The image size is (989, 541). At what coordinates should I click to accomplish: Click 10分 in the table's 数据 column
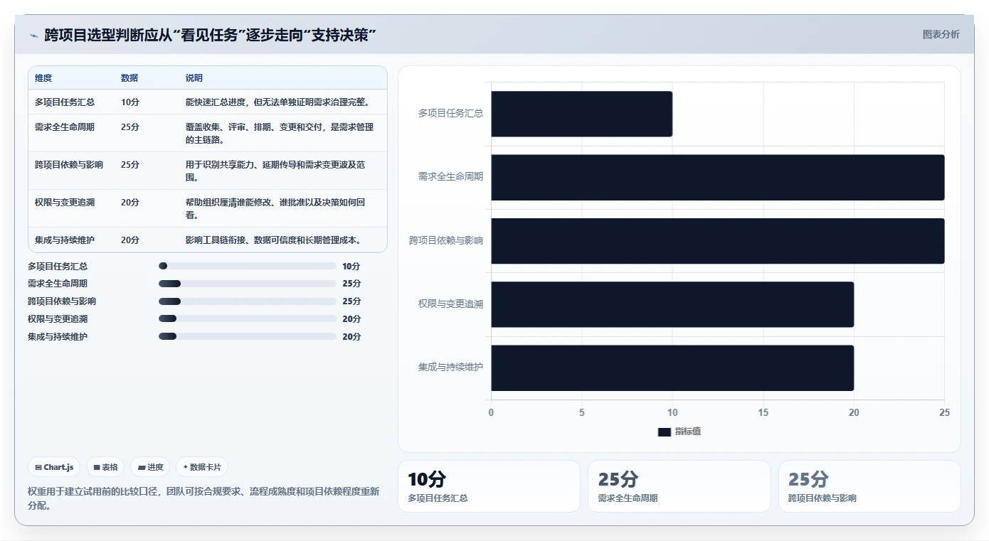pyautogui.click(x=130, y=102)
